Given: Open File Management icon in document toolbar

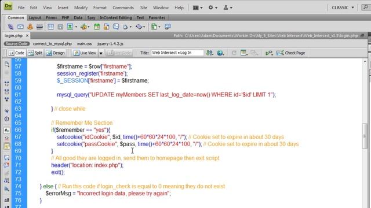Looking at the screenshot, I should point(210,53).
